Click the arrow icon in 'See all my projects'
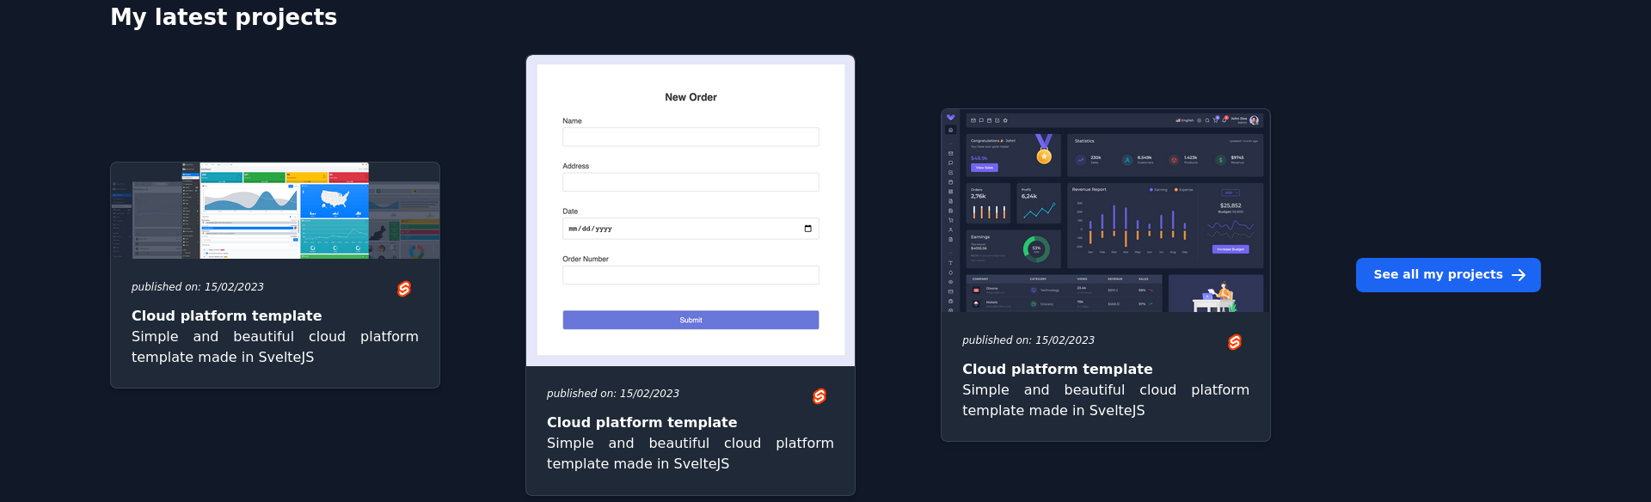1651x502 pixels. (x=1519, y=275)
